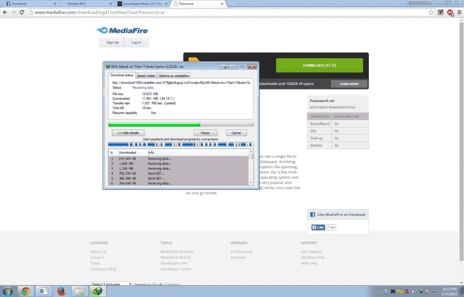Select connection row 2 with 1.658 MB
The height and width of the screenshot is (297, 464).
179,164
